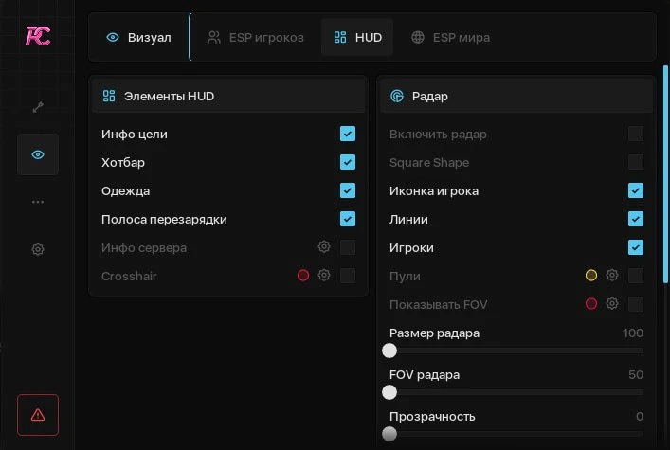Open the yellow Пули color swatch
The image size is (670, 450).
pos(591,276)
